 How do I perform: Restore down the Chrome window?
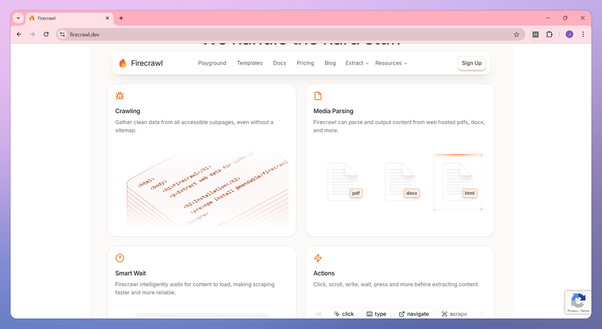point(565,18)
